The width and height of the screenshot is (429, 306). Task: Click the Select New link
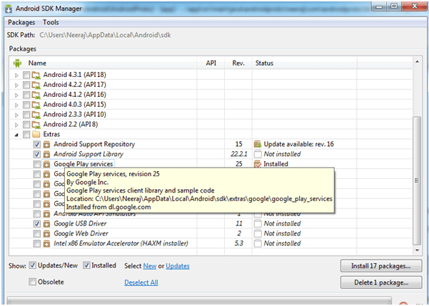150,266
